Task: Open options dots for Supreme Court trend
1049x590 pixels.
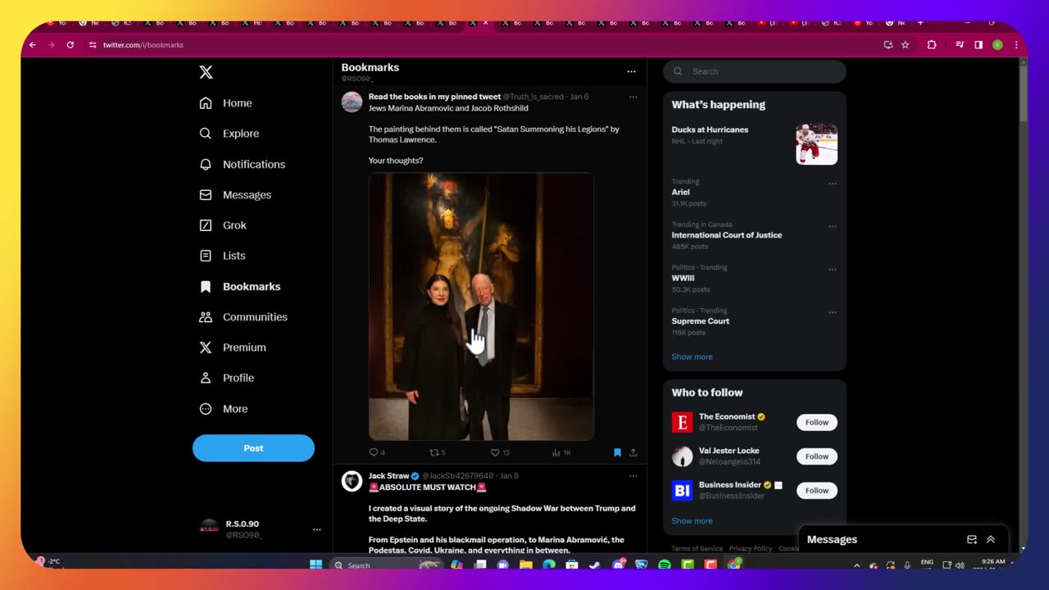Action: point(833,312)
